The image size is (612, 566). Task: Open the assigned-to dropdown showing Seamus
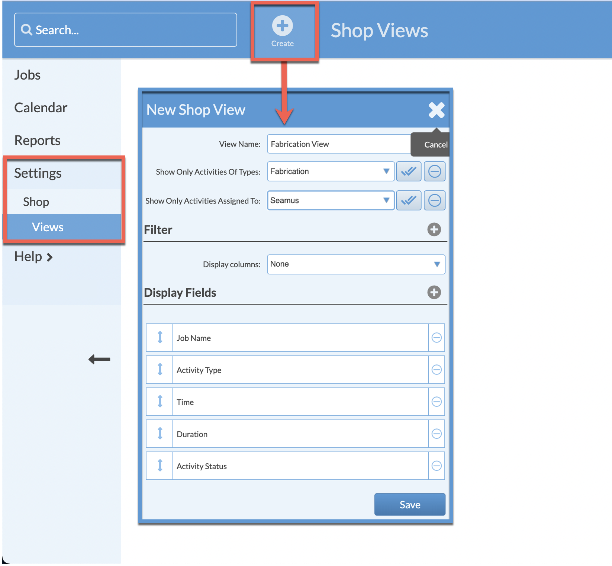coord(386,200)
